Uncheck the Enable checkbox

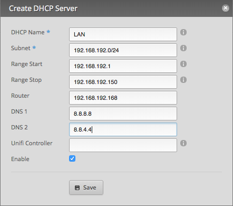[72, 158]
